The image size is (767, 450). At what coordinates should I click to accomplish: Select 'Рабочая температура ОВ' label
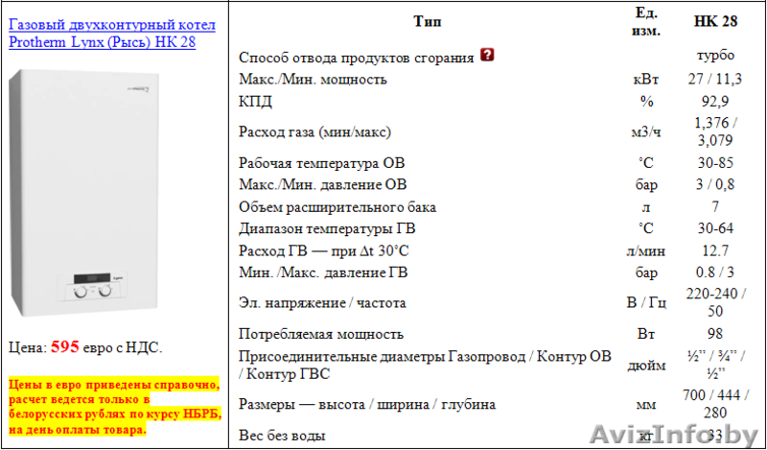pyautogui.click(x=321, y=163)
